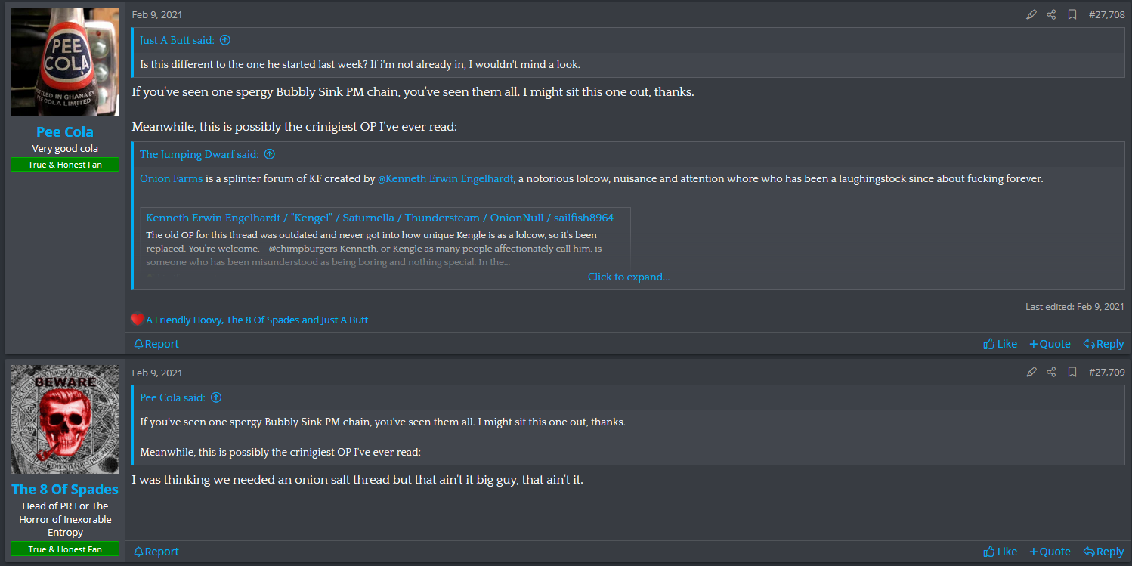Viewport: 1132px width, 566px height.
Task: Bookmark post #27,708
Action: coord(1072,14)
